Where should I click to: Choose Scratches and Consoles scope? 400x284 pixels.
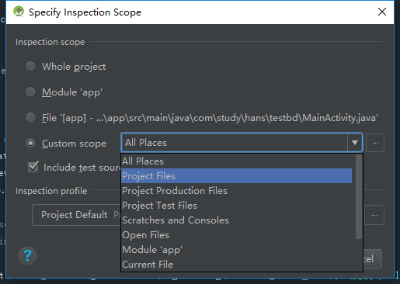pos(237,220)
